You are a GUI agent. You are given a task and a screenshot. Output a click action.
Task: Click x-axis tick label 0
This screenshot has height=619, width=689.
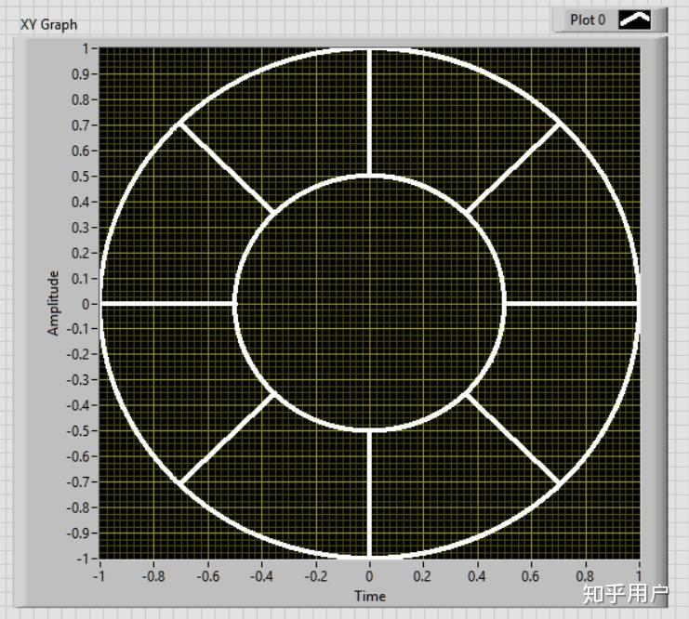click(369, 575)
